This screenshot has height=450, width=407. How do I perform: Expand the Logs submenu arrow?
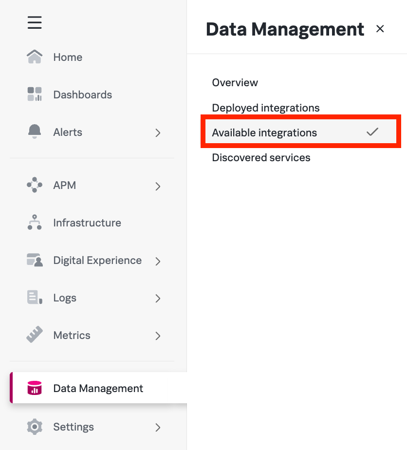[157, 298]
